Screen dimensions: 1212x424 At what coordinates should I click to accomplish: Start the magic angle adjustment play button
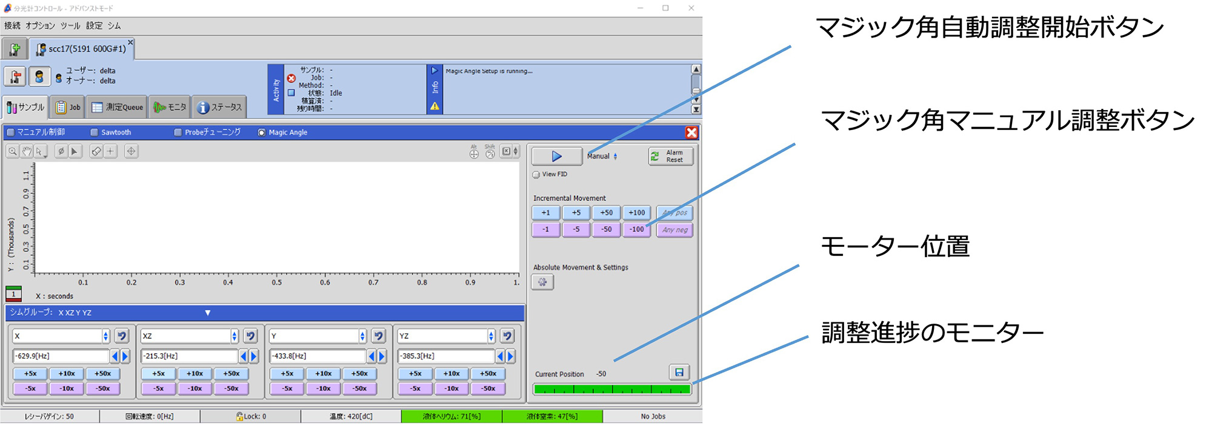click(x=556, y=157)
